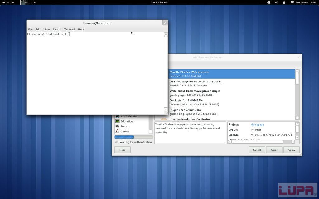Image resolution: width=319 pixels, height=199 pixels.
Task: Click the details pane scrollbar up arrow
Action: click(x=297, y=124)
